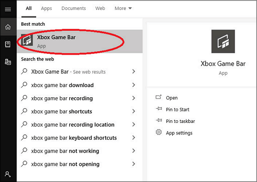Select xbox game bar recording location suggestion

[x=73, y=125]
